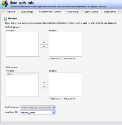The width and height of the screenshot is (122, 125).
Task: Remove LDAP server with << button
Action: point(44,86)
